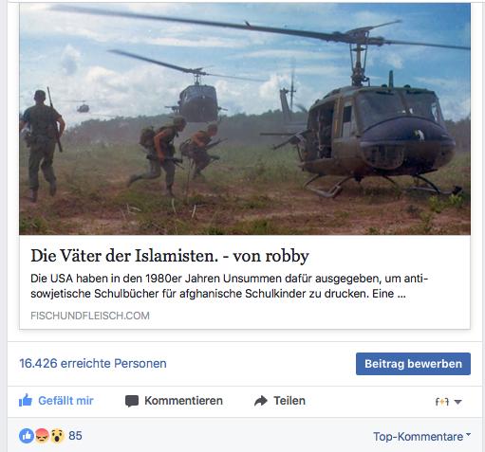Click the small arrow after Top-Kommentare
This screenshot has height=452, width=485.
(468, 435)
